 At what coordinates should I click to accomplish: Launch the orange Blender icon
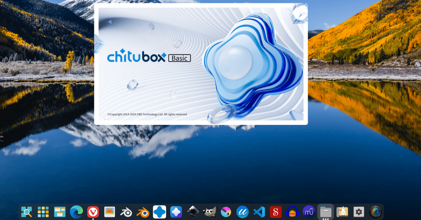pos(143,212)
